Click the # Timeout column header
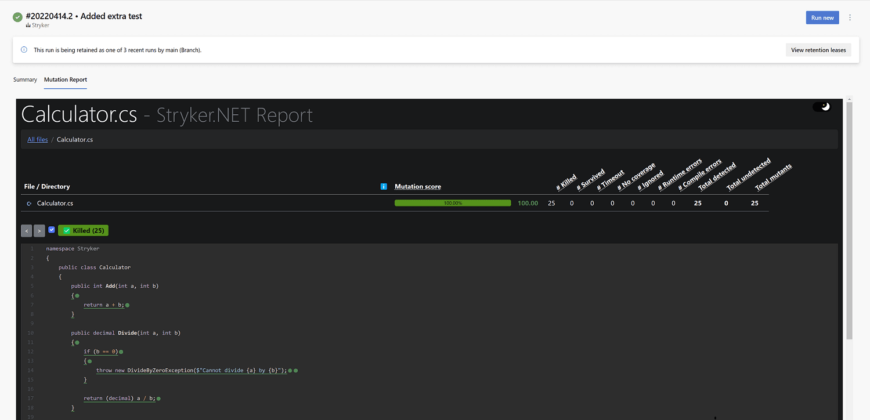The image size is (870, 420). click(611, 180)
